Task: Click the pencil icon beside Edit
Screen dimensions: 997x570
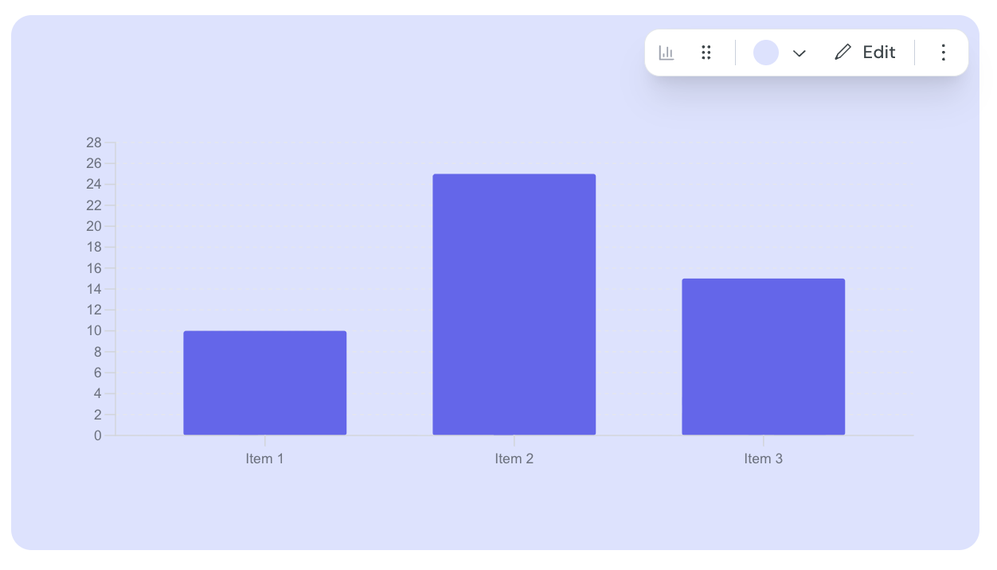Action: pyautogui.click(x=843, y=53)
